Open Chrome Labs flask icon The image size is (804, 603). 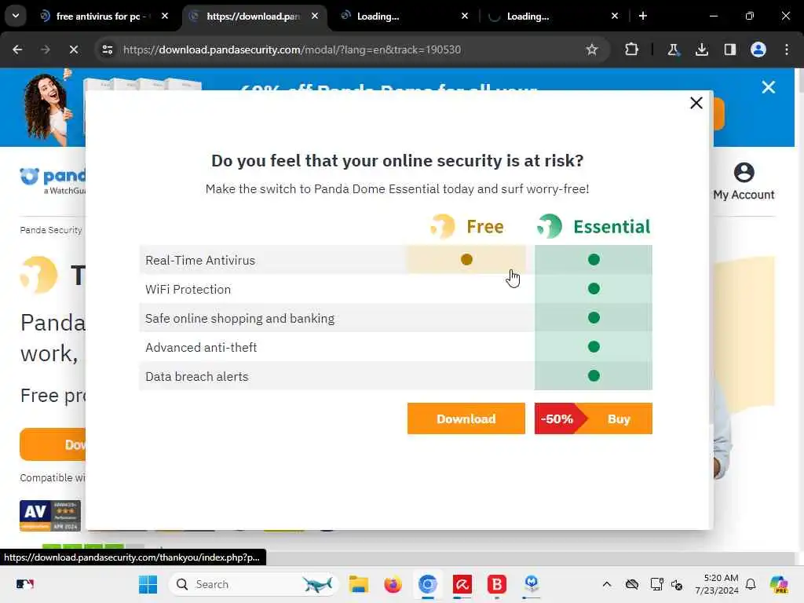673,49
